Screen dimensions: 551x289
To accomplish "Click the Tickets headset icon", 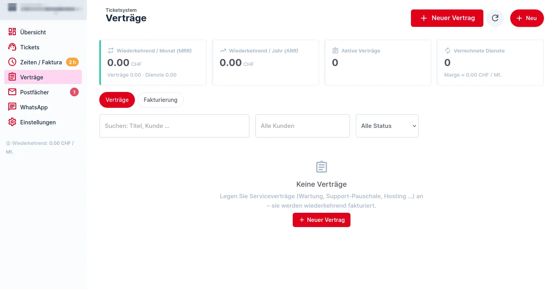I will coord(12,47).
